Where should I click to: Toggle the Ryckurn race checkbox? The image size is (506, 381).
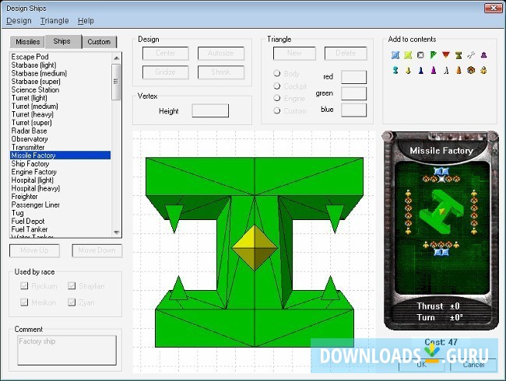point(24,285)
